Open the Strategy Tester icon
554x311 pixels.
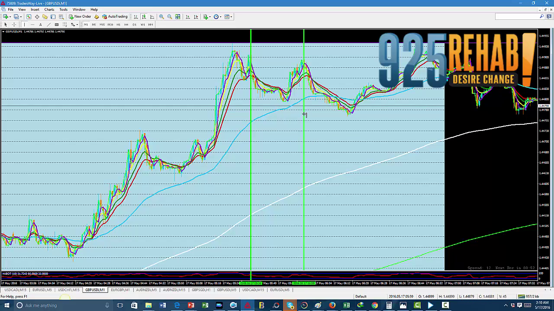pyautogui.click(x=61, y=17)
